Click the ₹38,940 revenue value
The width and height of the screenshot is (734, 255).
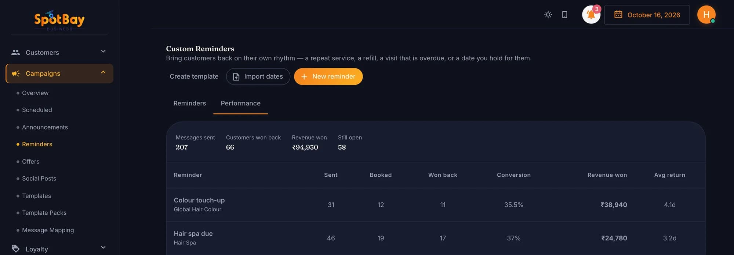(614, 205)
